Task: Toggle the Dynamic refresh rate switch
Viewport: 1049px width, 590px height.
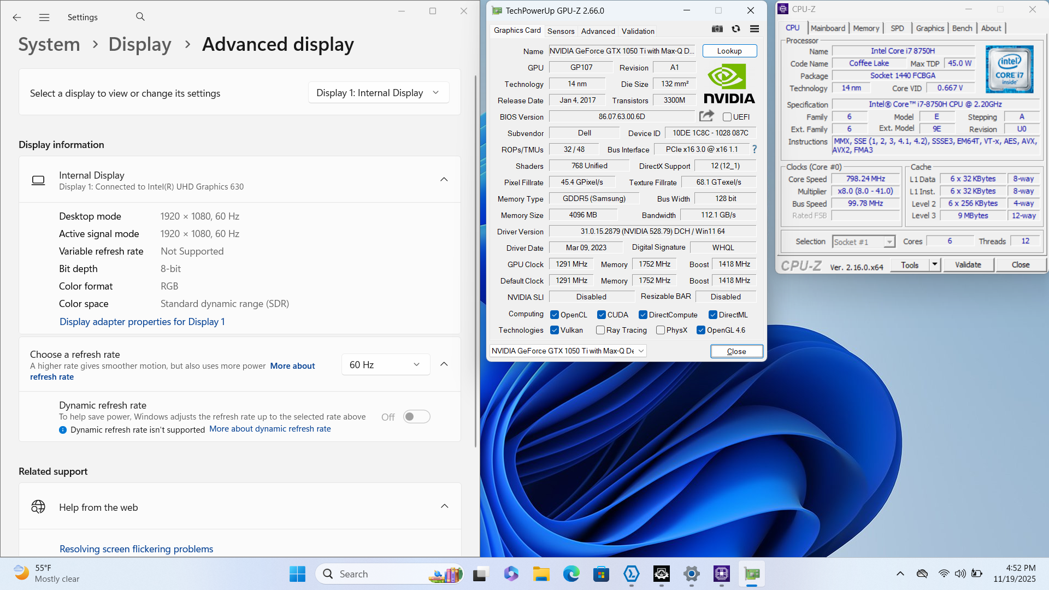Action: click(x=416, y=417)
